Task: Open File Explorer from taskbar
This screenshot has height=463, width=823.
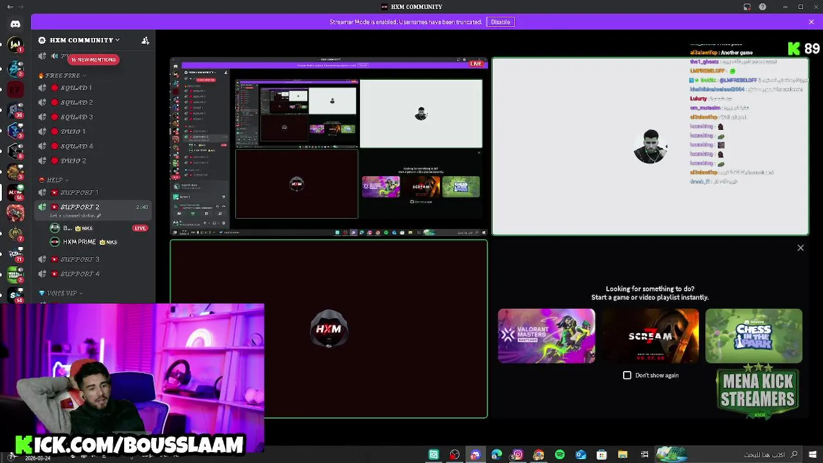Action: click(x=622, y=455)
